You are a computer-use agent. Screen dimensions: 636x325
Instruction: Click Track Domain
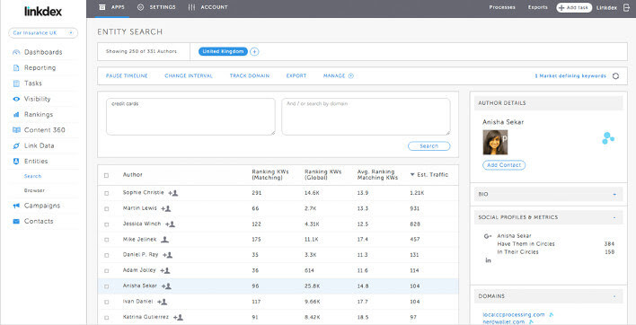click(250, 75)
